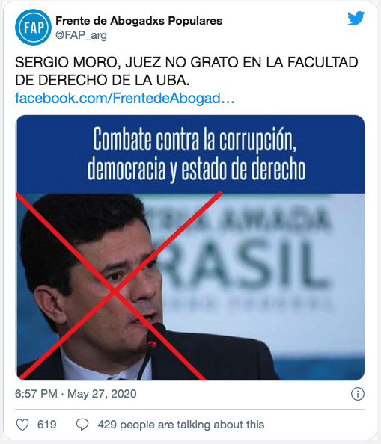Click the tweet text about Sergio Moro
Viewport: 381px width, 444px height.
[186, 71]
